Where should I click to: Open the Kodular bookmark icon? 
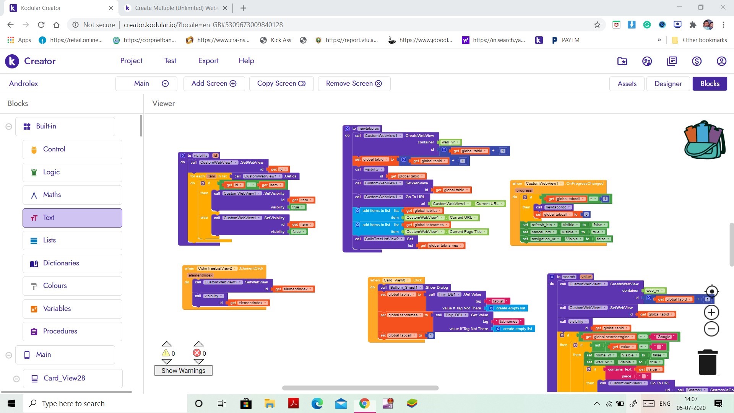539,40
